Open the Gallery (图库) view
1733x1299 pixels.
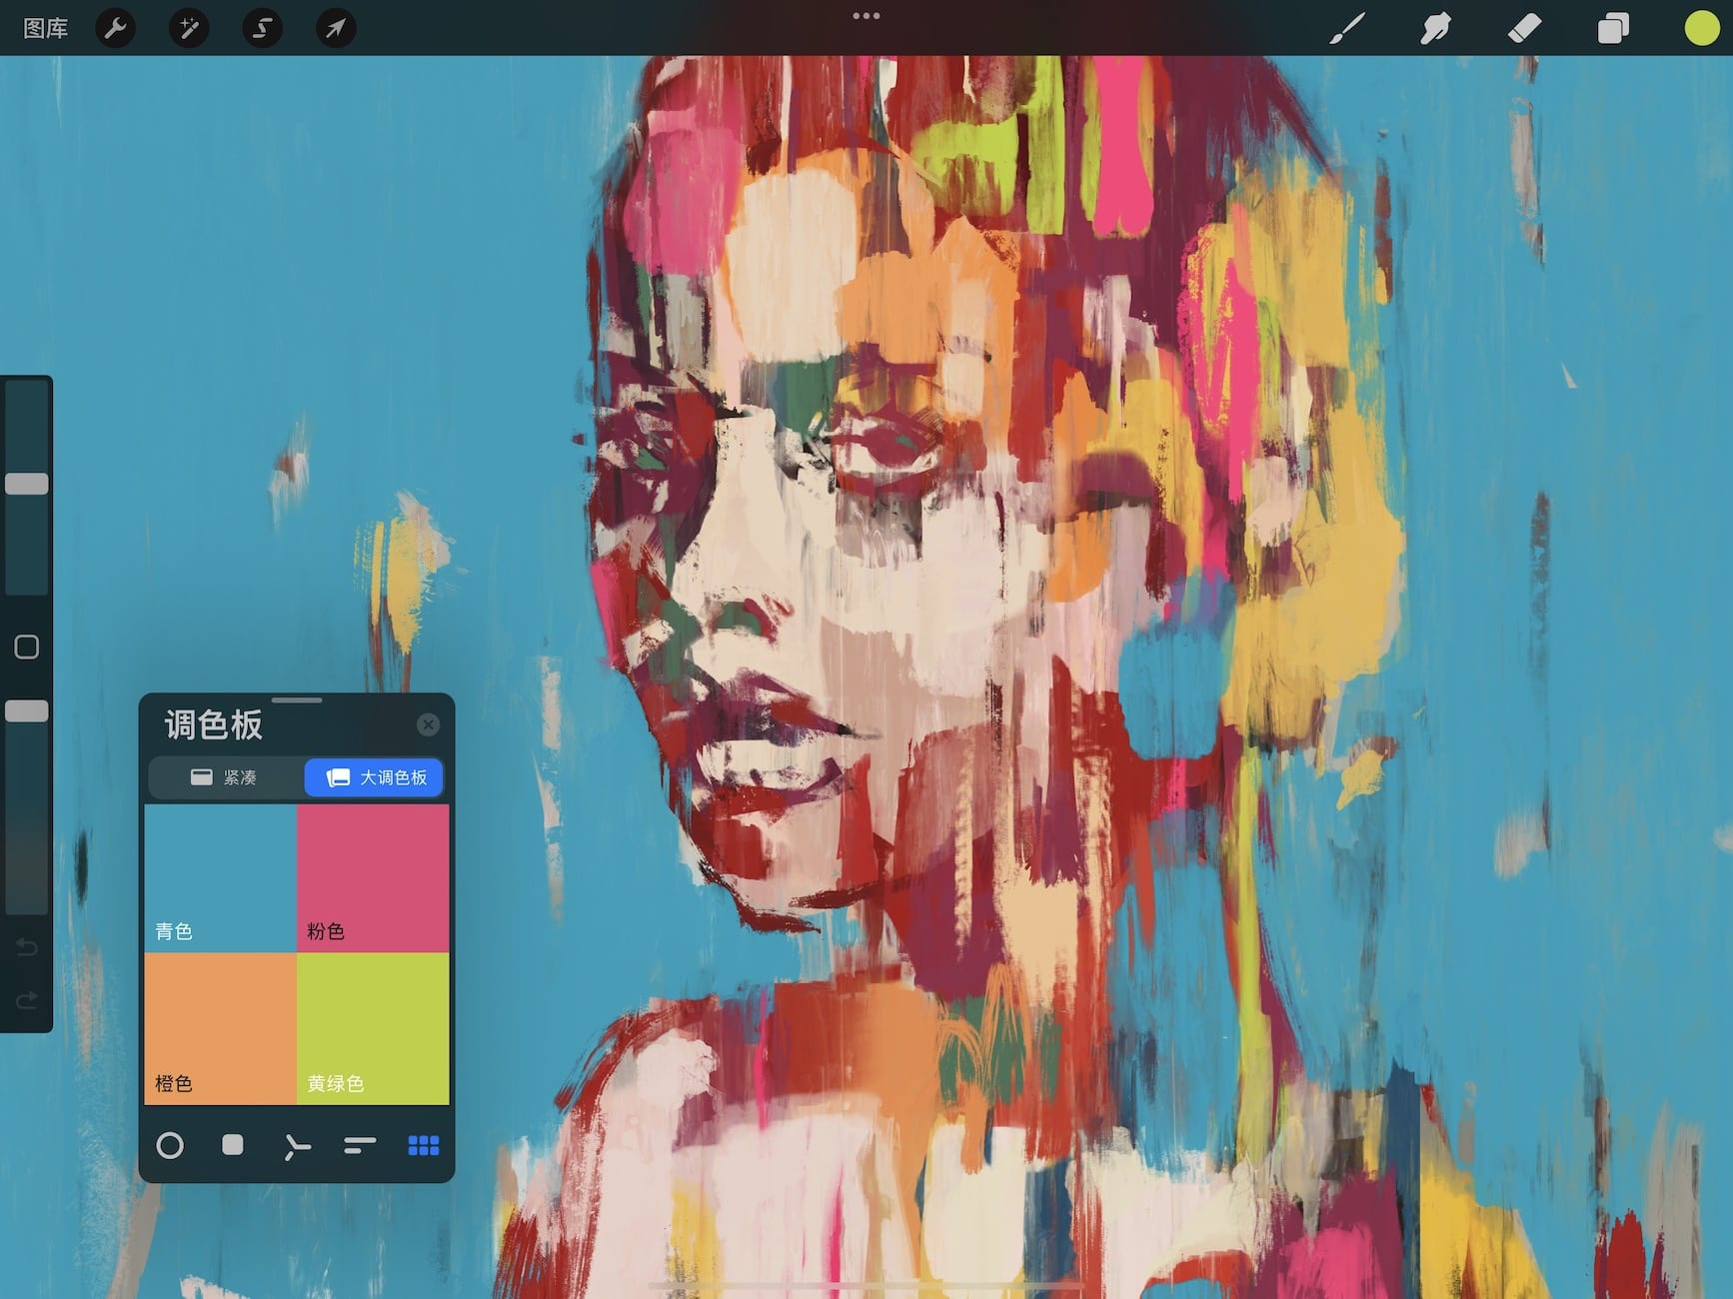pos(46,28)
